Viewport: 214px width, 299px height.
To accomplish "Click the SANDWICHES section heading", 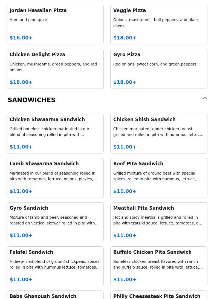I will coord(31,100).
